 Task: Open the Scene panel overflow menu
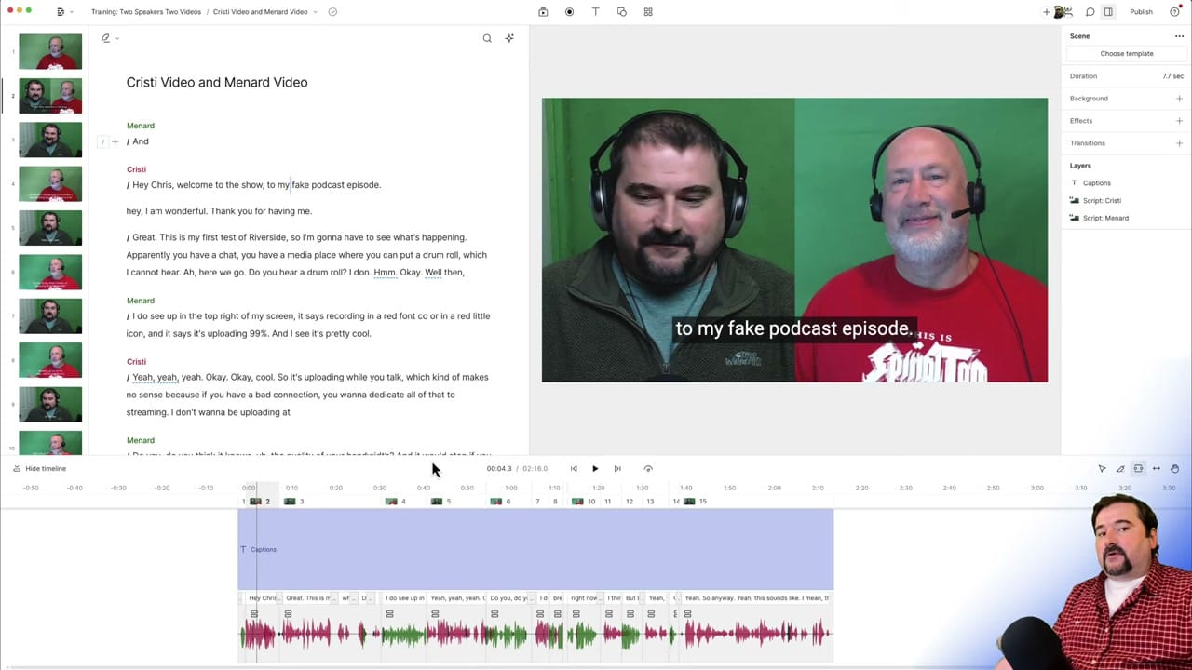point(1179,35)
